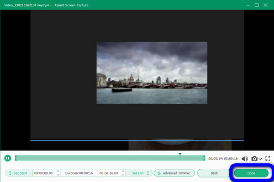Enter fullscreen preview mode
This screenshot has height=182, width=274.
click(x=268, y=158)
